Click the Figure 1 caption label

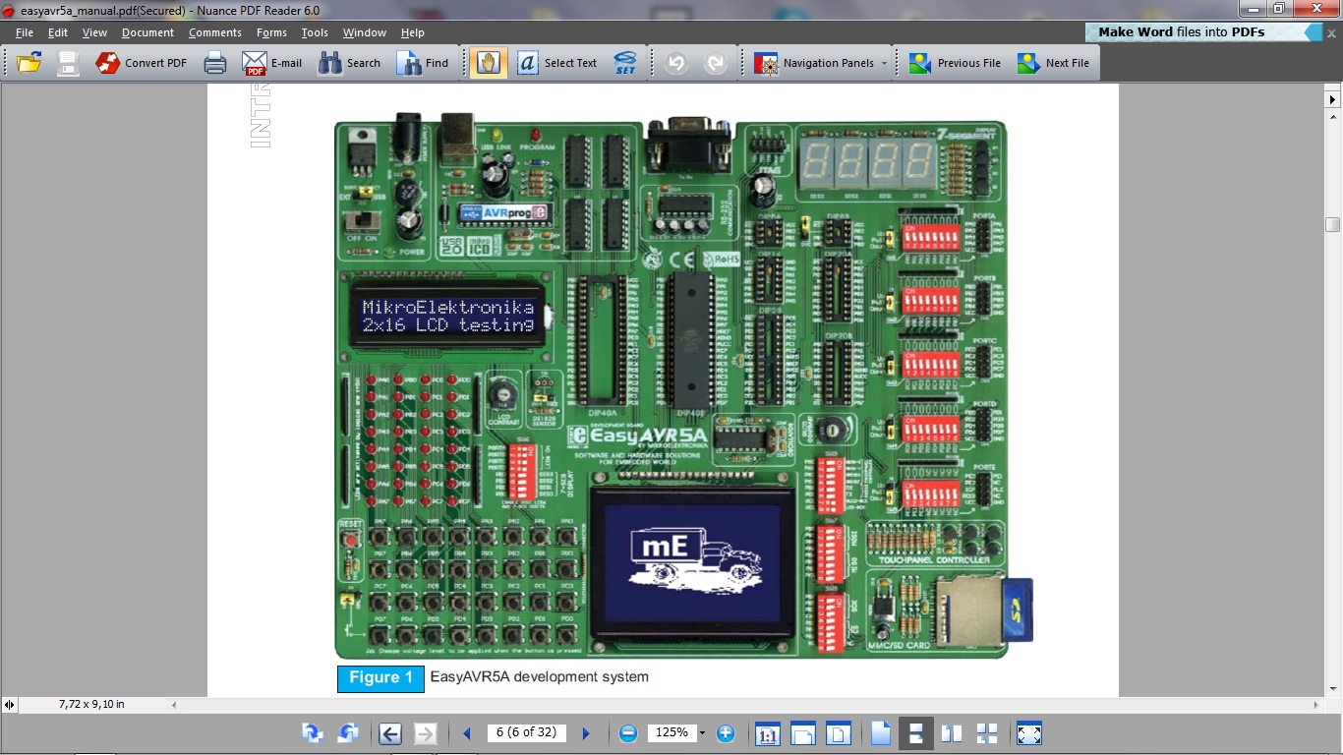click(x=381, y=678)
